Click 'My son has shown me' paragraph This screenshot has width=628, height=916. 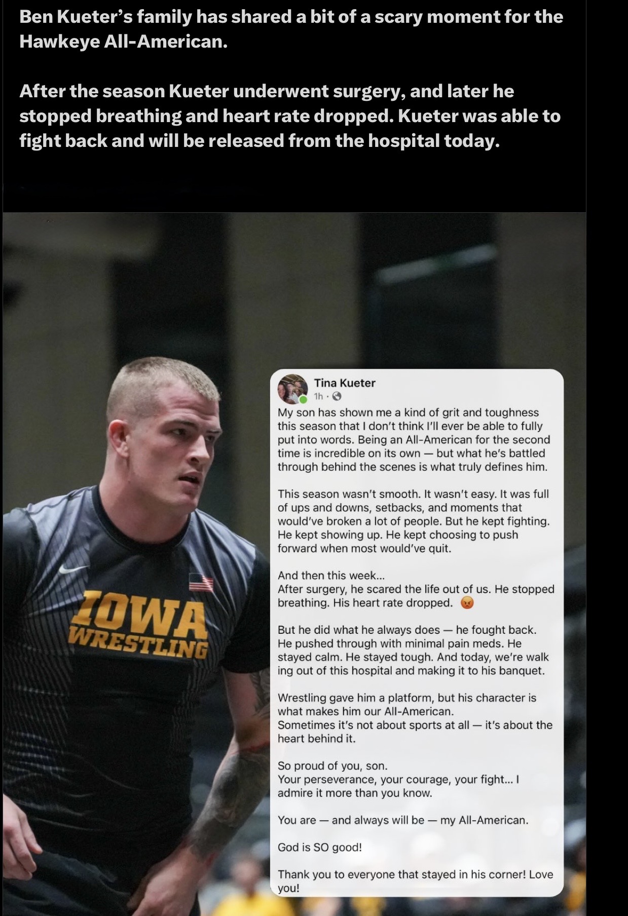pyautogui.click(x=414, y=440)
